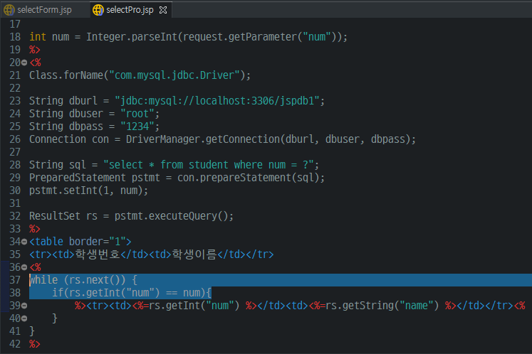Switch to the selectPro.jsp tab
Image resolution: width=532 pixels, height=354 pixels.
(x=130, y=10)
